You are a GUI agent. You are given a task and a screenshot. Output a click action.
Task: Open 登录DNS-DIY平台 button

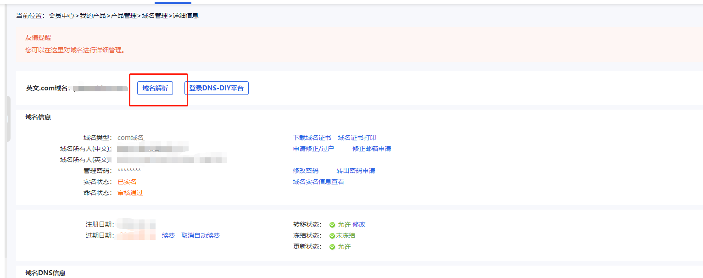(x=216, y=88)
